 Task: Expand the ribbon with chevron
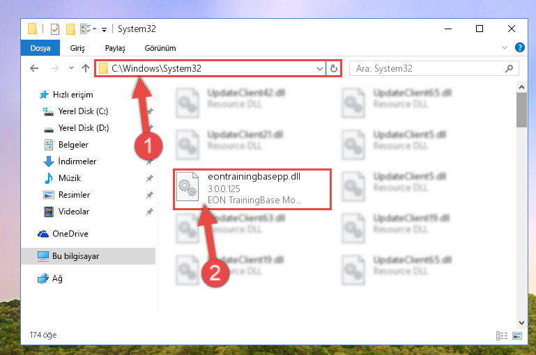[x=504, y=47]
